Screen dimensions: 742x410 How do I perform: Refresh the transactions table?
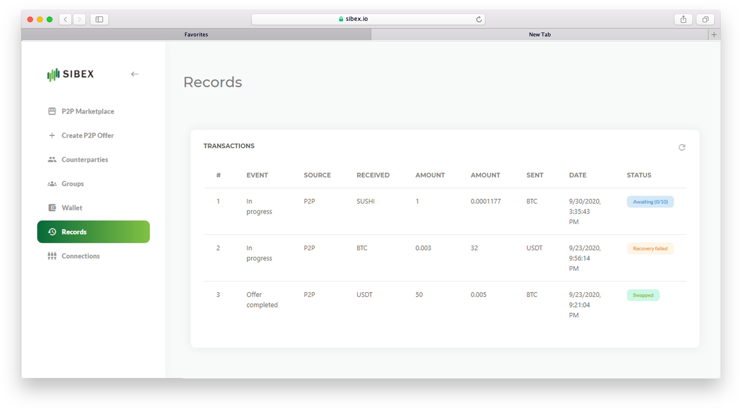(x=682, y=148)
